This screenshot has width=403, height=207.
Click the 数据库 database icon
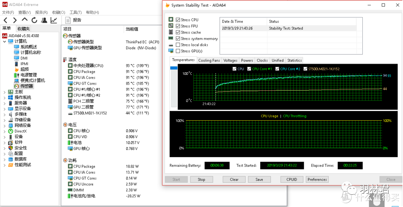(10, 159)
